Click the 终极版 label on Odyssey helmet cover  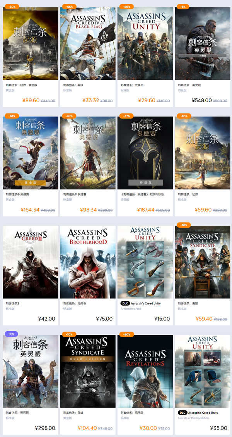(145, 182)
